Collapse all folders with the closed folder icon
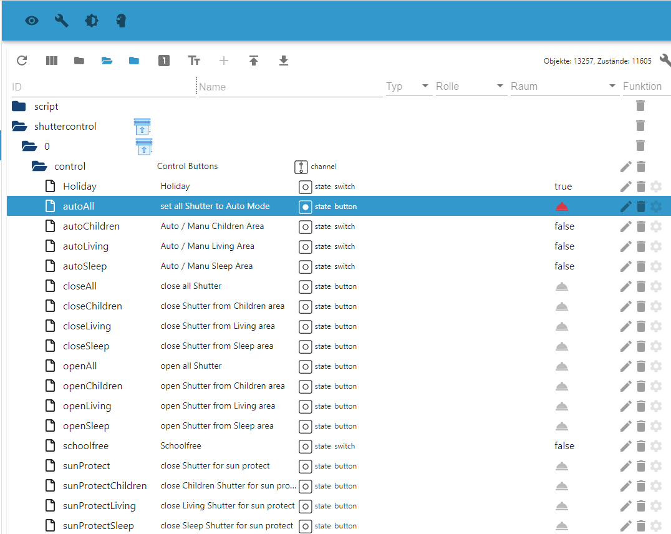The width and height of the screenshot is (671, 534). coord(79,61)
